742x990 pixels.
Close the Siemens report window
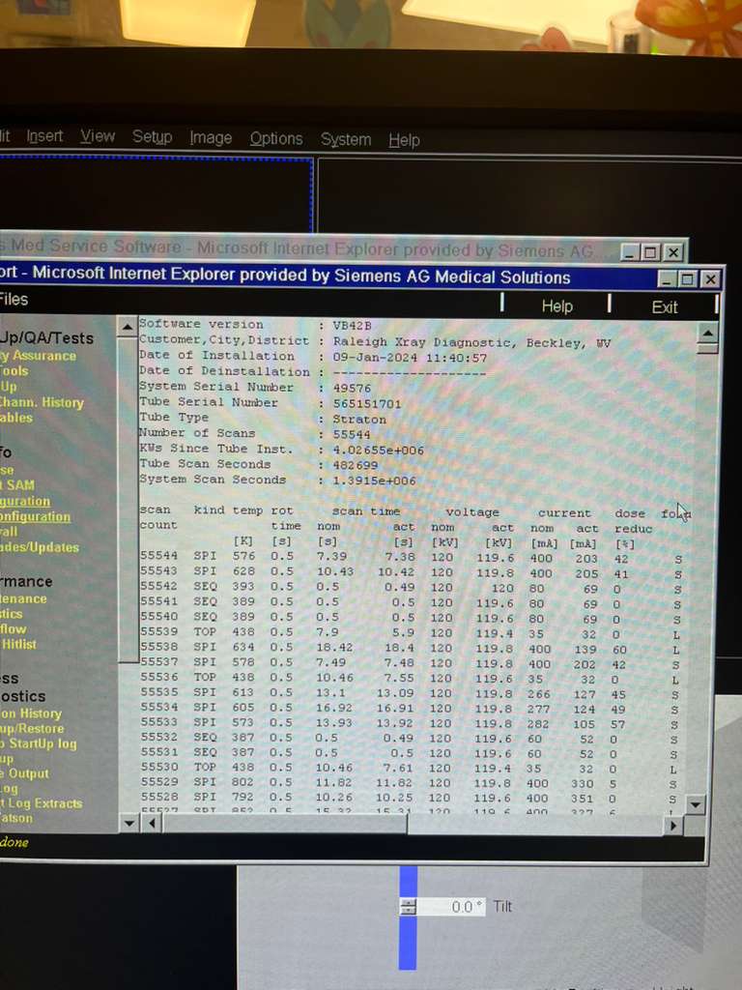(x=710, y=278)
